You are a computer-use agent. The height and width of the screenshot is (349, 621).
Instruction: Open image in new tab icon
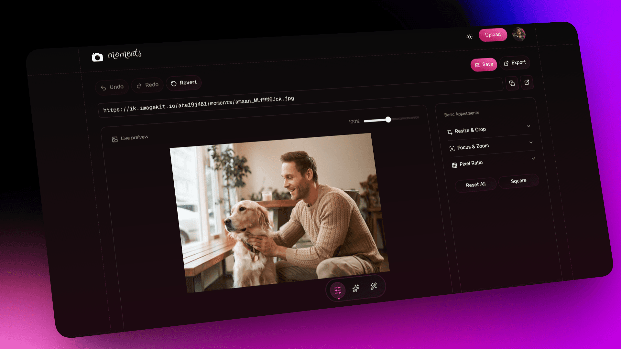527,82
